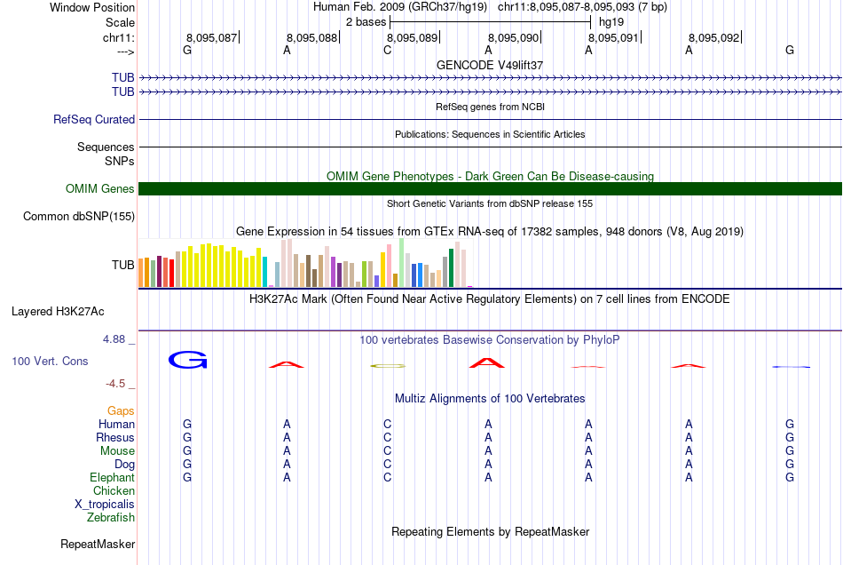Click the -4.5 PhyloP lower scale value
The height and width of the screenshot is (565, 843).
pos(115,383)
